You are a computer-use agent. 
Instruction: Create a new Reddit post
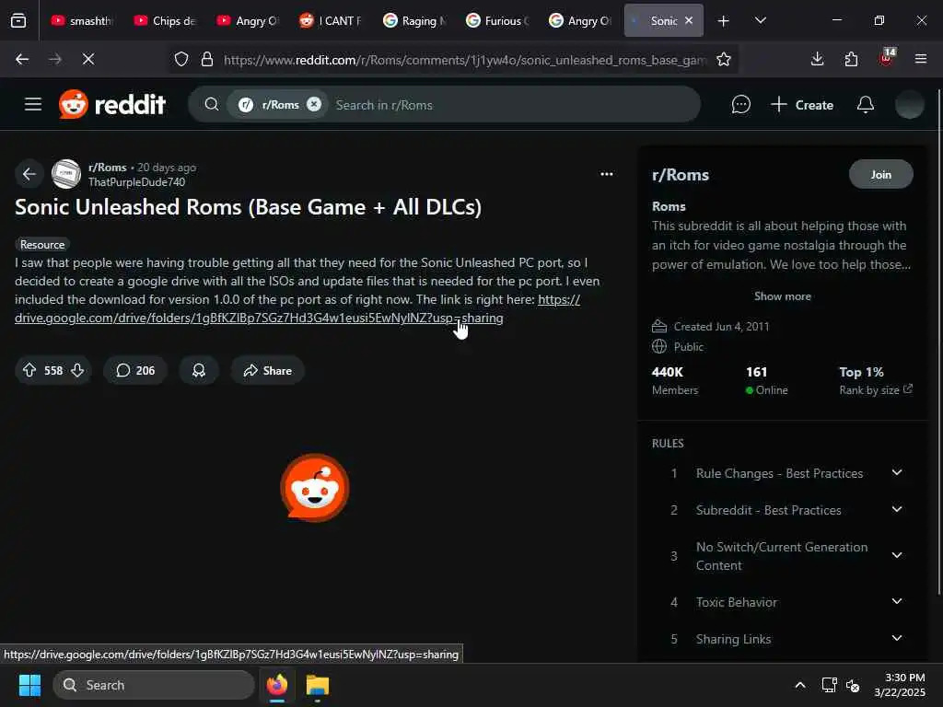[802, 105]
